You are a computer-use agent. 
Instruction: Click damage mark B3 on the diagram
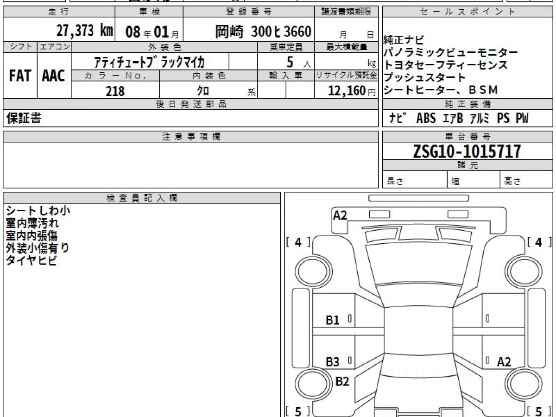point(333,362)
